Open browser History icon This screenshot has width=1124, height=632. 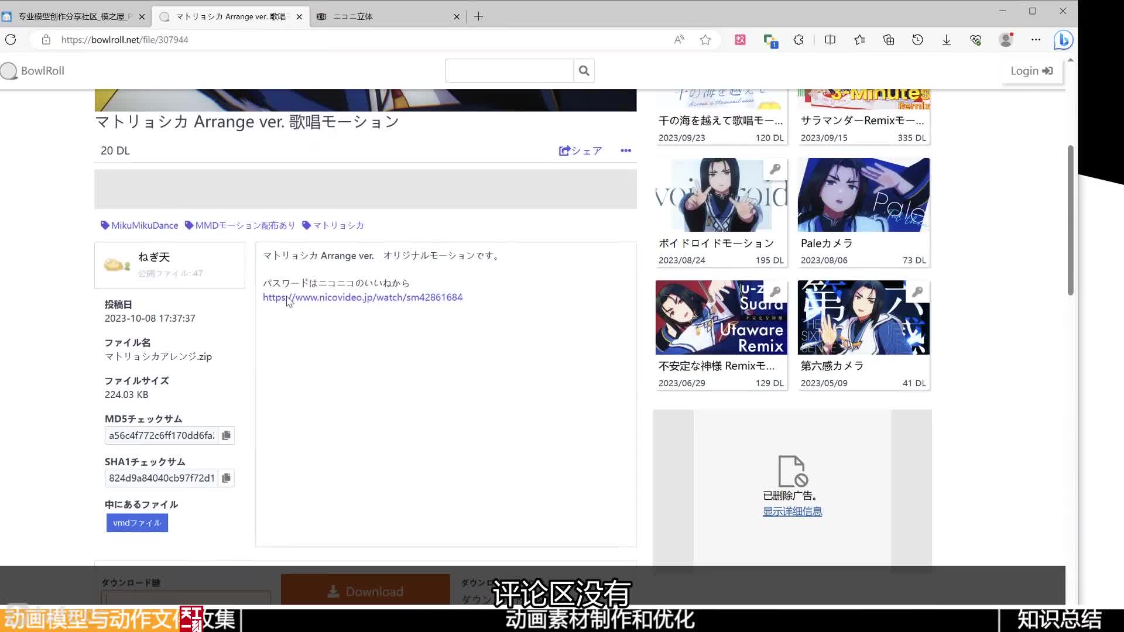(x=917, y=40)
